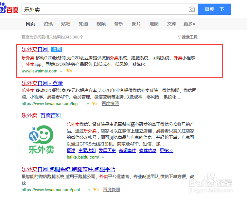The height and width of the screenshot is (199, 247).
Task: Switch to the 文库 tab
Action: point(171,24)
